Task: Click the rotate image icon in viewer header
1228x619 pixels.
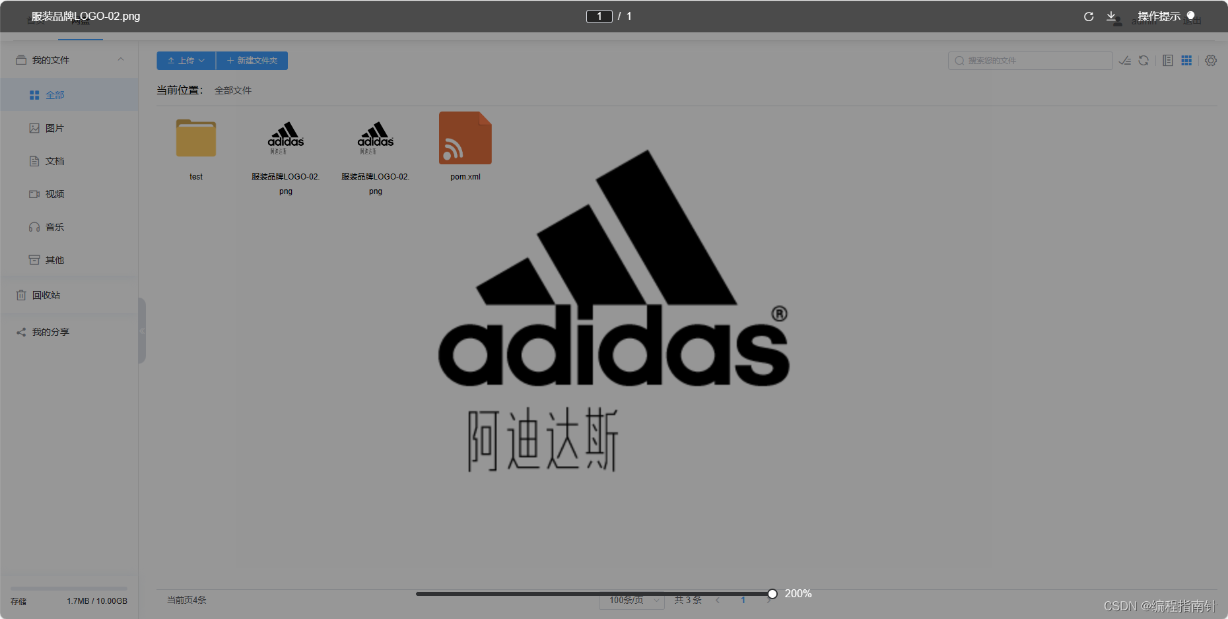Action: [1089, 16]
